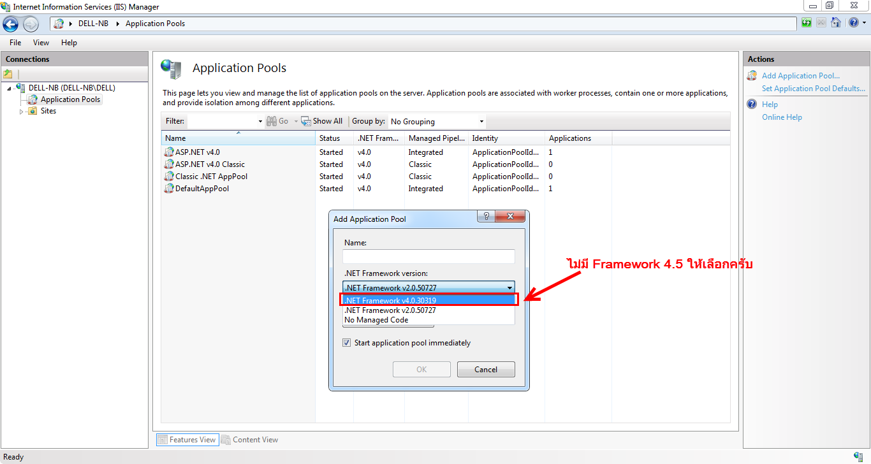The image size is (871, 464).
Task: Open the help dropdown arrow in toolbar
Action: [864, 23]
